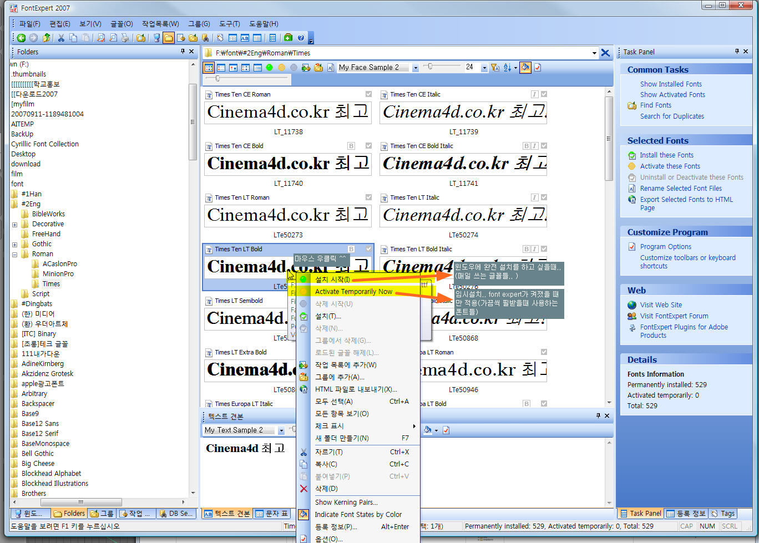The width and height of the screenshot is (759, 543).
Task: Switch to the Tags tab
Action: [722, 514]
